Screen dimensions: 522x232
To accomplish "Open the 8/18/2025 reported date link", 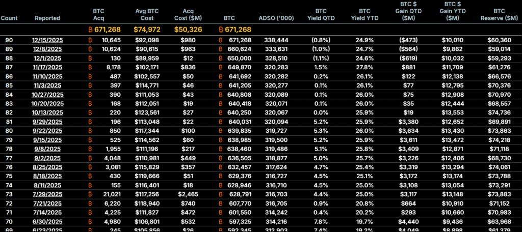I will [x=47, y=176].
